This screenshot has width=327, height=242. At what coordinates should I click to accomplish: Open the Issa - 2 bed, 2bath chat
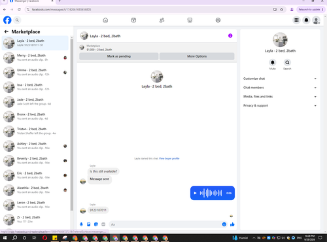click(35, 87)
